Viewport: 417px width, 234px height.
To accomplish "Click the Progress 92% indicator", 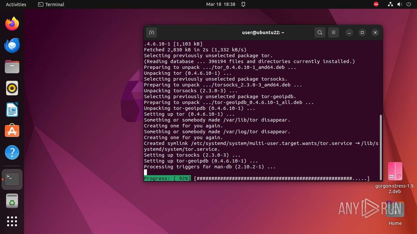I will point(167,178).
